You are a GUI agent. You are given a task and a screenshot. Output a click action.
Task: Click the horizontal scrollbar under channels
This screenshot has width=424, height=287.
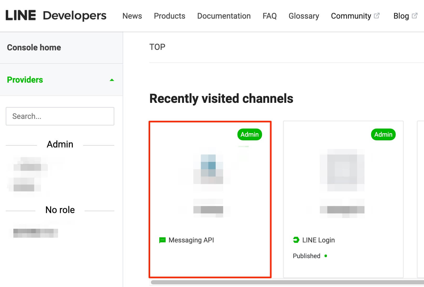click(287, 282)
